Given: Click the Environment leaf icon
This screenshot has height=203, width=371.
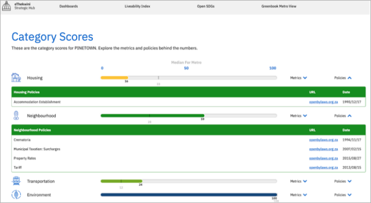Looking at the screenshot, I should click(16, 195).
